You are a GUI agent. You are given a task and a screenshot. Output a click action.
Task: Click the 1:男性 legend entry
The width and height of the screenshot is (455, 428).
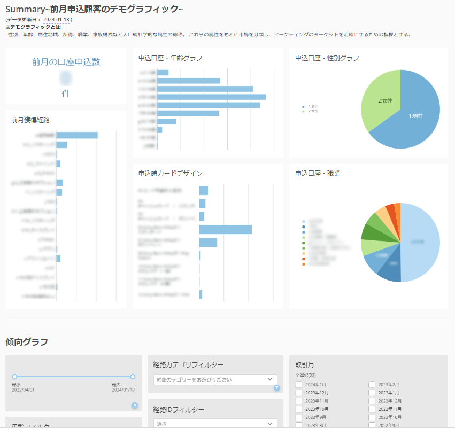tap(310, 107)
